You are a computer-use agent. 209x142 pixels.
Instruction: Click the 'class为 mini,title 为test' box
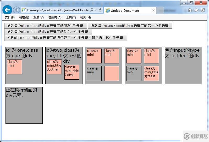pyautogui.click(x=72, y=72)
